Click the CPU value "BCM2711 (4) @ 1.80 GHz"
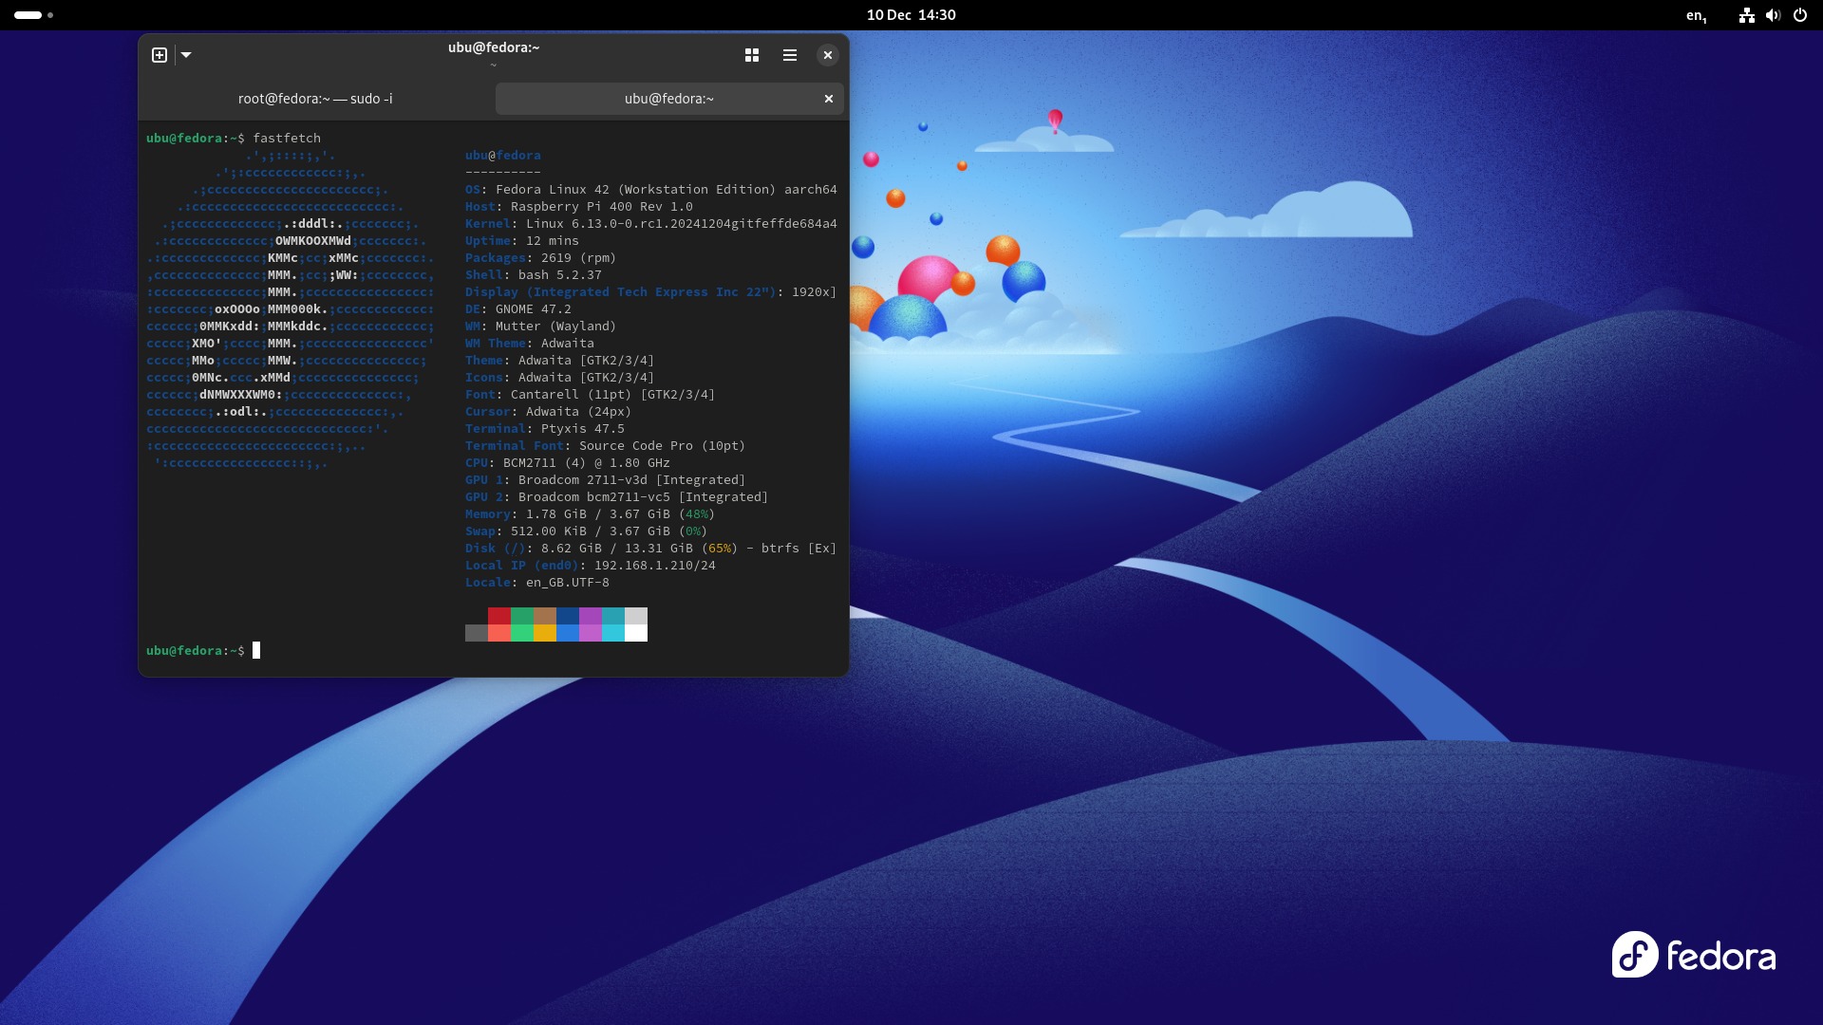The width and height of the screenshot is (1823, 1025). (x=587, y=463)
